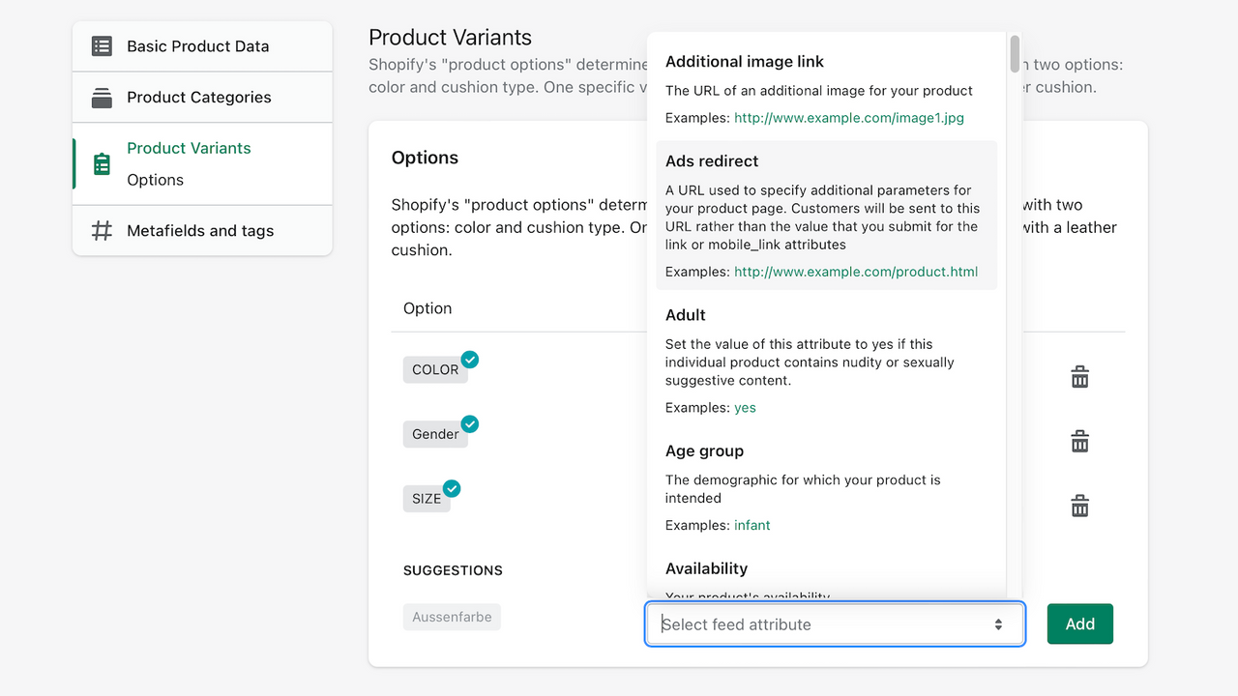Open the Select feed attribute dropdown
The height and width of the screenshot is (696, 1238).
pos(834,623)
